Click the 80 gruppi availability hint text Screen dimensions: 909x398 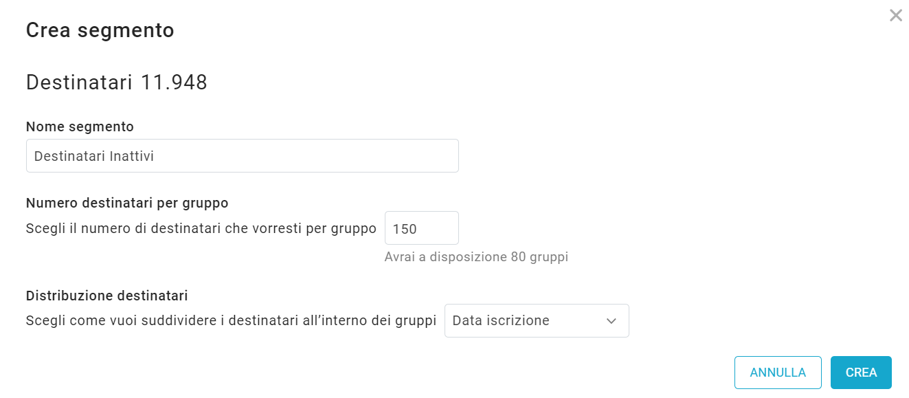(x=477, y=256)
